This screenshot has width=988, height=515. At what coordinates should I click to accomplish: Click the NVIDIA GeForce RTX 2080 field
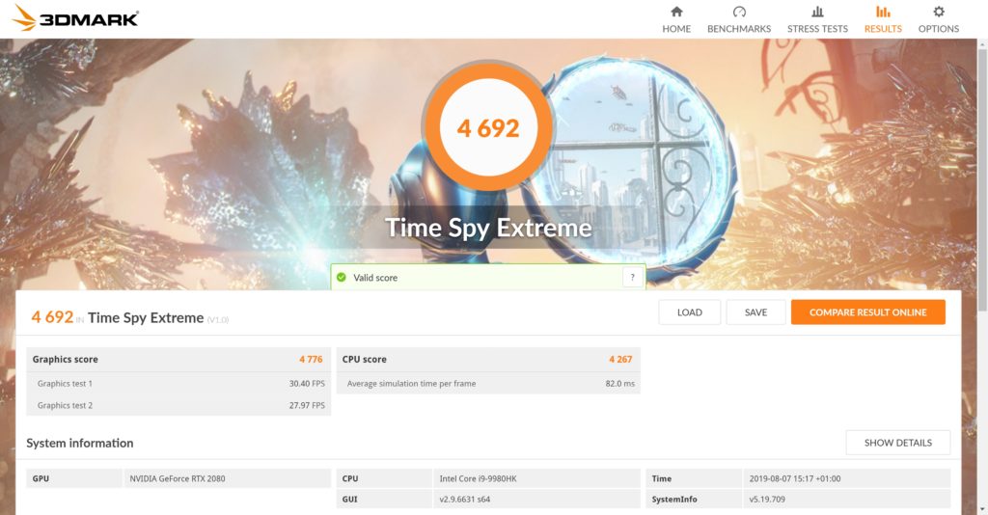pyautogui.click(x=228, y=478)
